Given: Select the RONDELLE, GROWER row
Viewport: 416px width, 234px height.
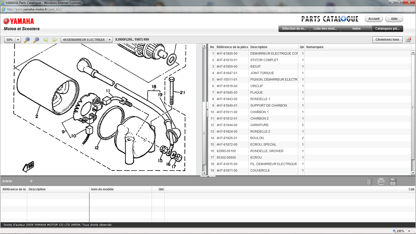Looking at the screenshot, I should (x=310, y=151).
